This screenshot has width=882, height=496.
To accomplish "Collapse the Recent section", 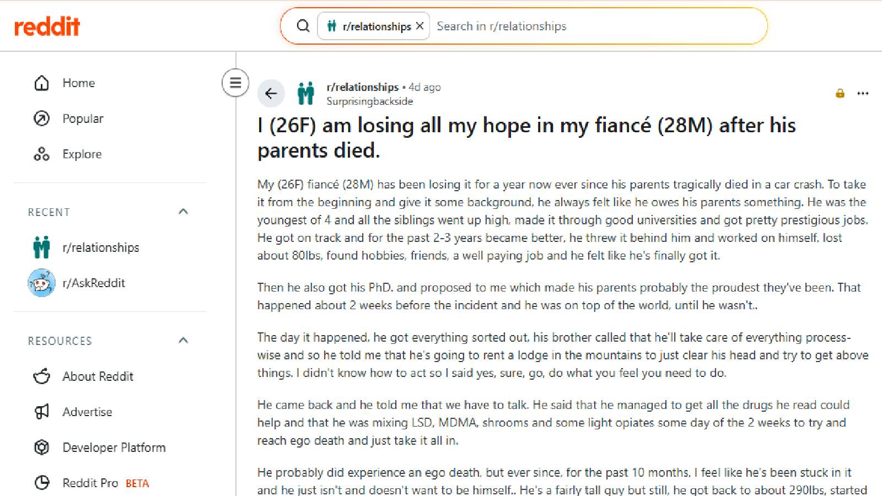I will click(x=184, y=212).
